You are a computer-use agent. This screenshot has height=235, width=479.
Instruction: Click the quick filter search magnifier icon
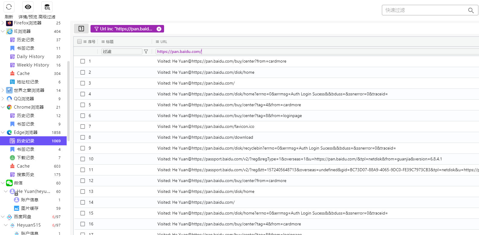[x=471, y=10]
